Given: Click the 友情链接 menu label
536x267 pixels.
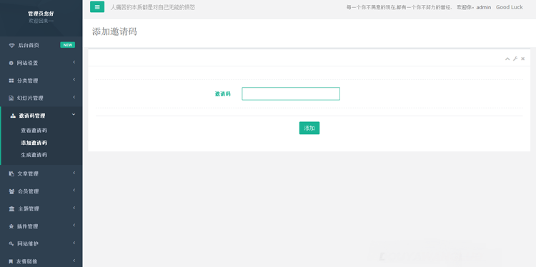Looking at the screenshot, I should tap(27, 262).
